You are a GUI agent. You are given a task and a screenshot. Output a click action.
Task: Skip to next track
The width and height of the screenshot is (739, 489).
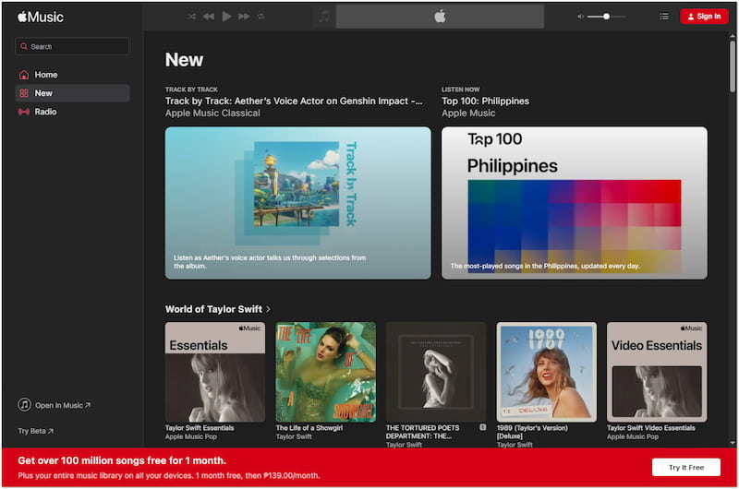(244, 17)
